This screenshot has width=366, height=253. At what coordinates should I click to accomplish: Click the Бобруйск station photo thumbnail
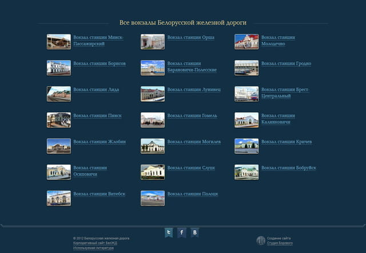(246, 172)
